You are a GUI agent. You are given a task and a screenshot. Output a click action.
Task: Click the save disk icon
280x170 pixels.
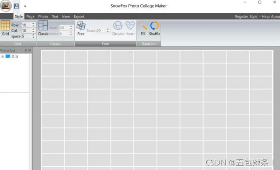(16, 6)
